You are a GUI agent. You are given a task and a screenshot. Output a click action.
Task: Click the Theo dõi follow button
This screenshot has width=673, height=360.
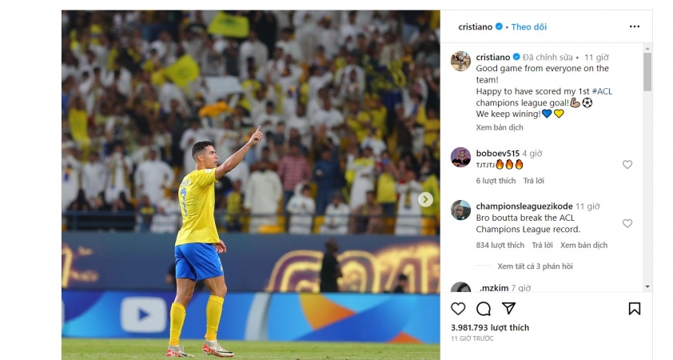pos(529,26)
